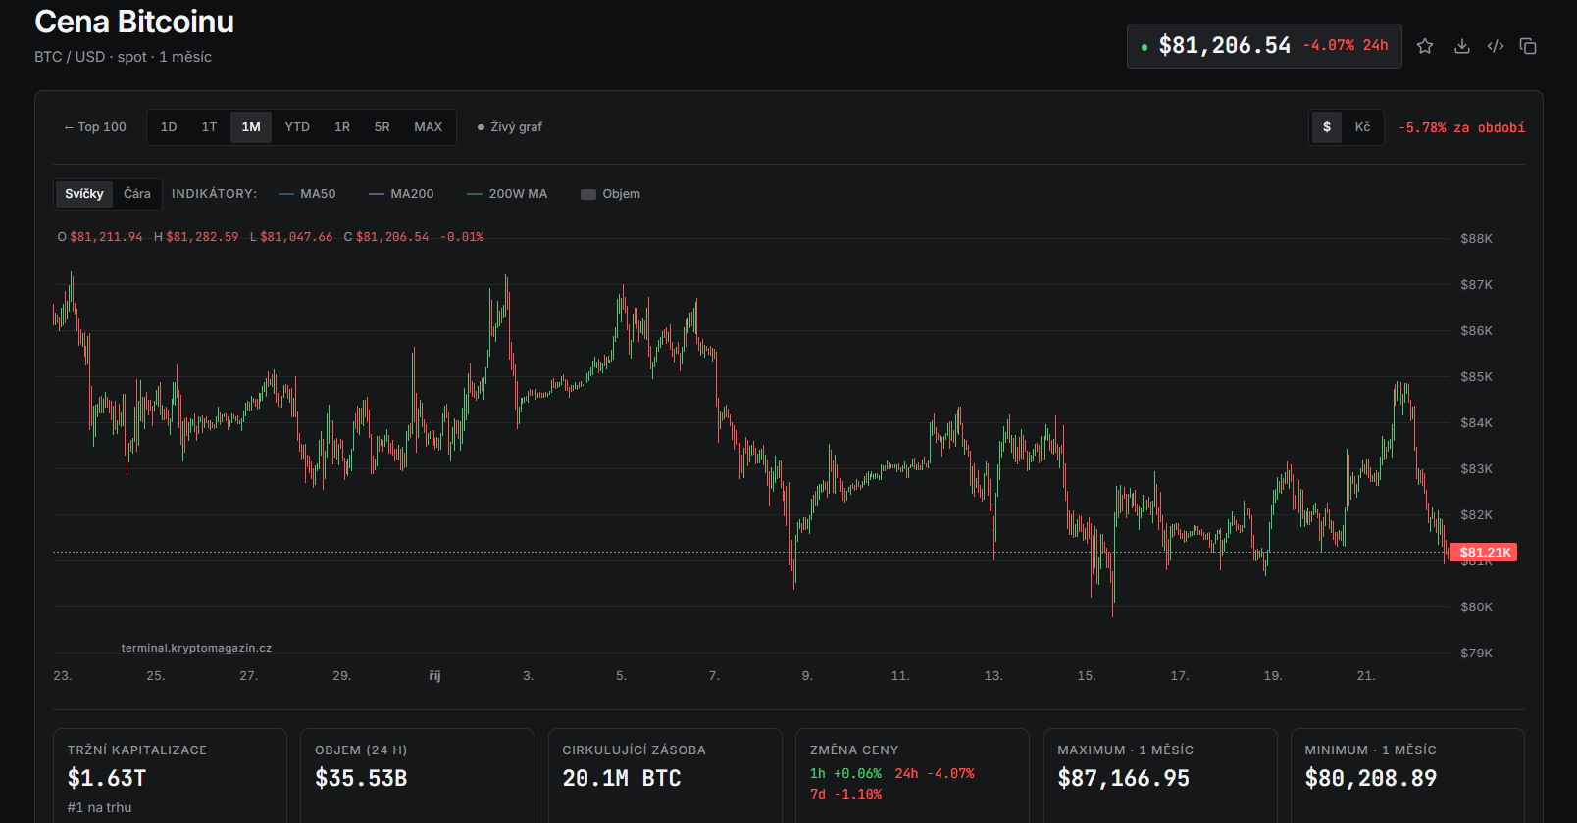Screen dimensions: 1577x823
Task: Toggle the 200W MA indicator
Action: pos(507,194)
